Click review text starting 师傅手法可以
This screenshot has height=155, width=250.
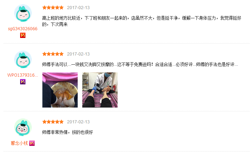tap(140, 64)
